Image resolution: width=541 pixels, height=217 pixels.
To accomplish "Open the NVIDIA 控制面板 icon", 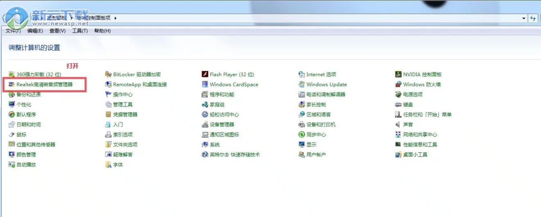I will tap(398, 74).
